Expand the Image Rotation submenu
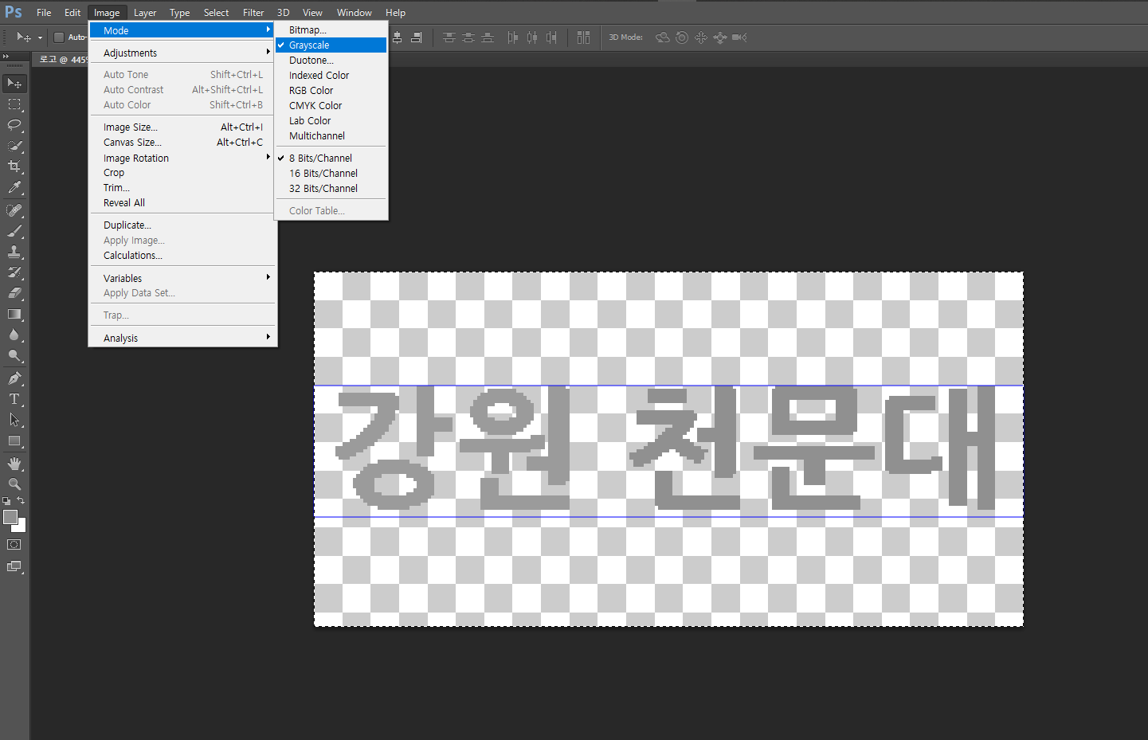 (x=182, y=158)
